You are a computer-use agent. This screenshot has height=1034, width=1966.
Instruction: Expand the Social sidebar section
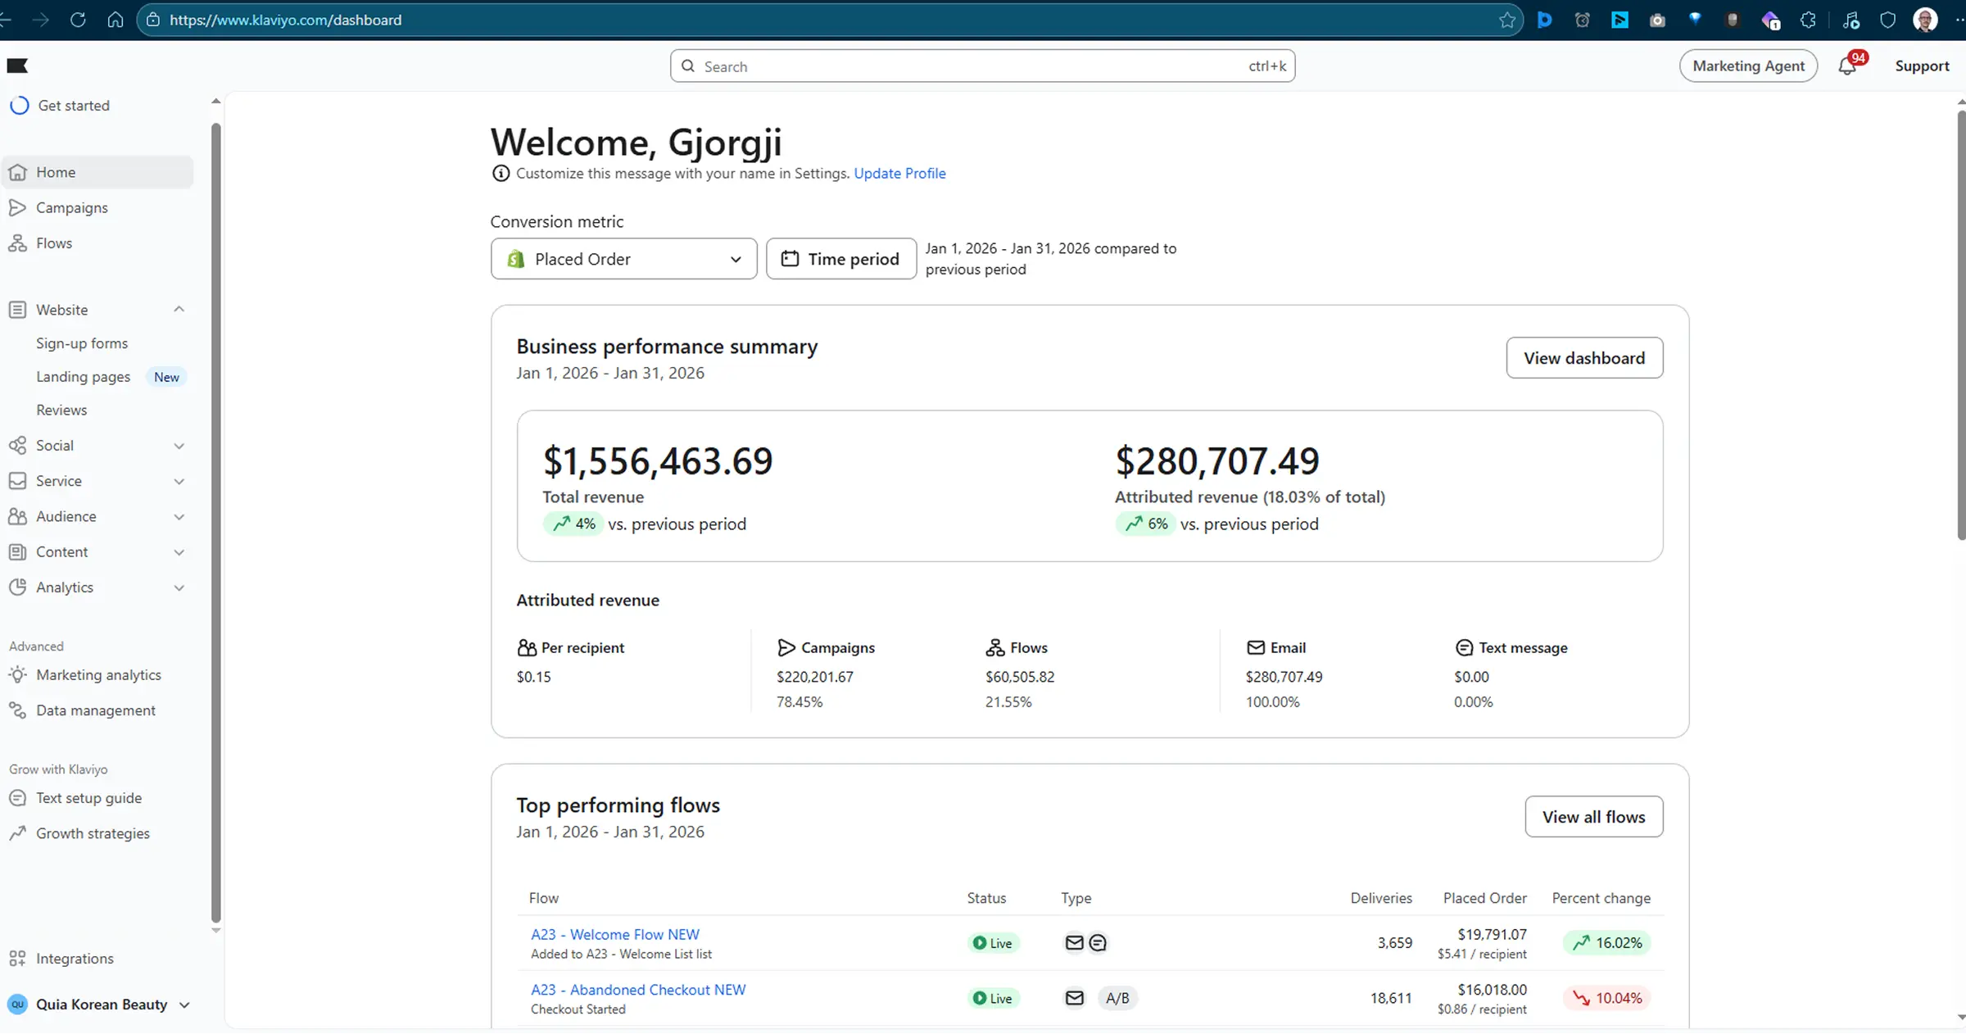(x=179, y=446)
